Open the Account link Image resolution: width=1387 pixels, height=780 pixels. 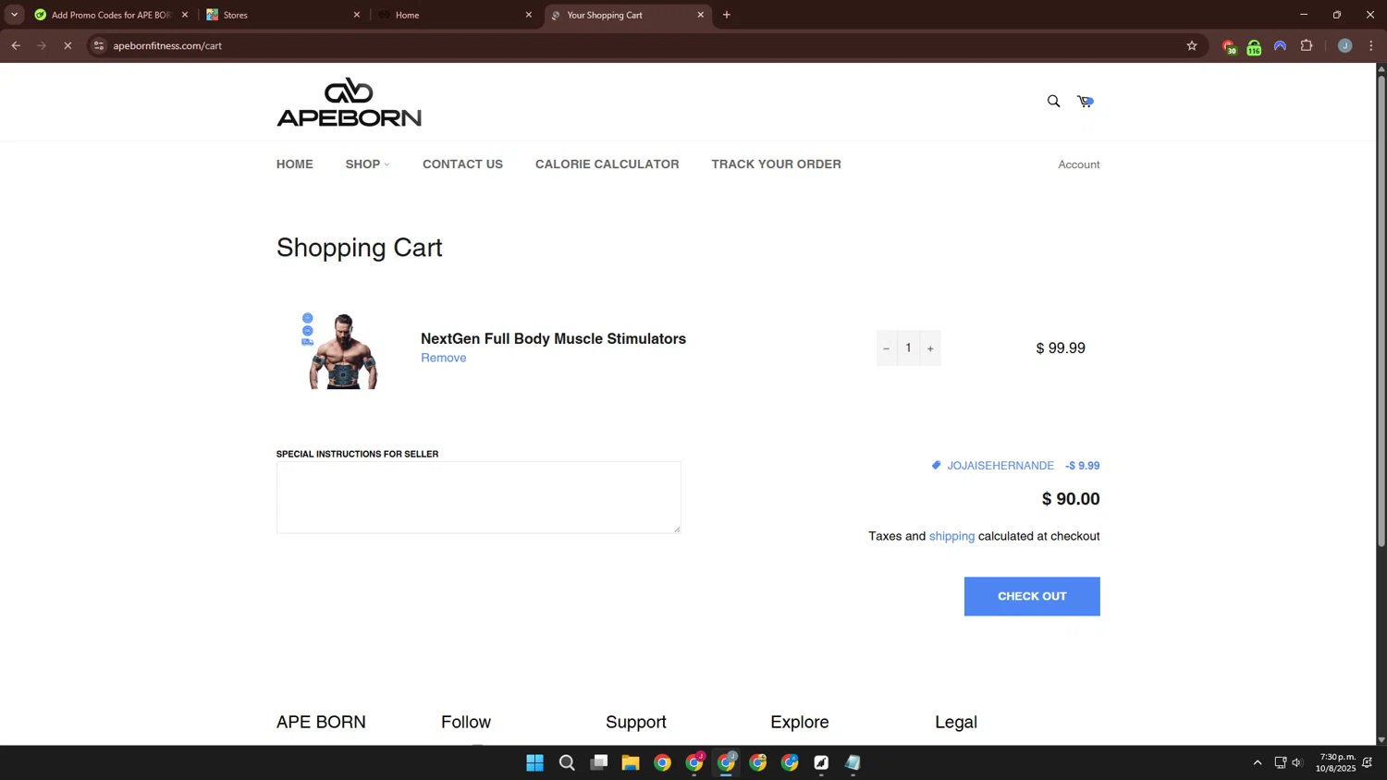click(1079, 165)
